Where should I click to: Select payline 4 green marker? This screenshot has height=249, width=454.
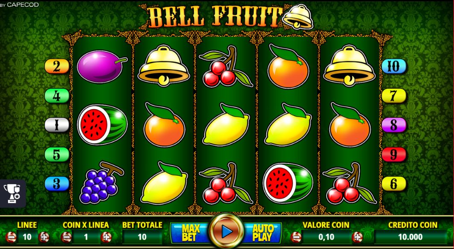pyautogui.click(x=57, y=96)
